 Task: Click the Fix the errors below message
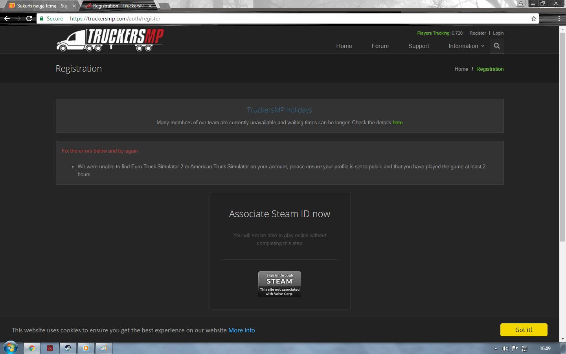click(x=100, y=151)
